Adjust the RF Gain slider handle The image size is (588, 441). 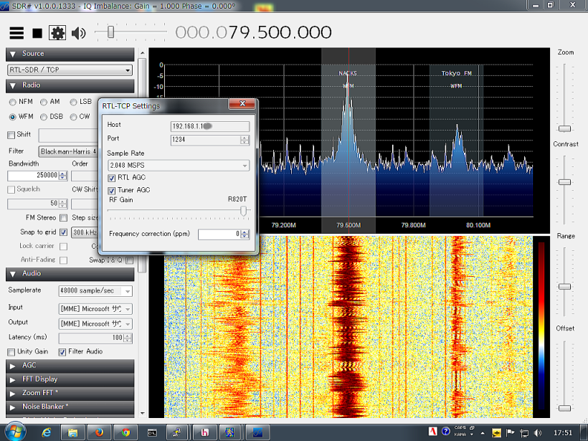(243, 211)
